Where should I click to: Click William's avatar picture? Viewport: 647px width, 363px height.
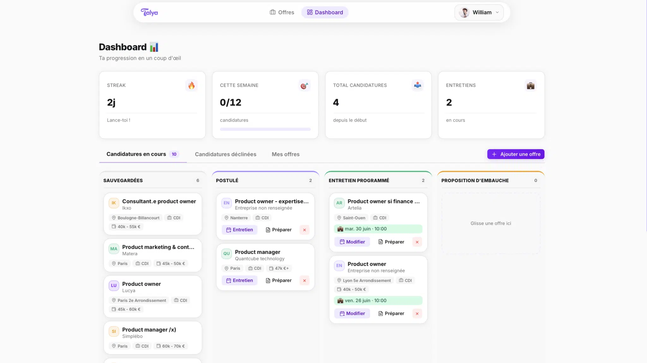464,12
